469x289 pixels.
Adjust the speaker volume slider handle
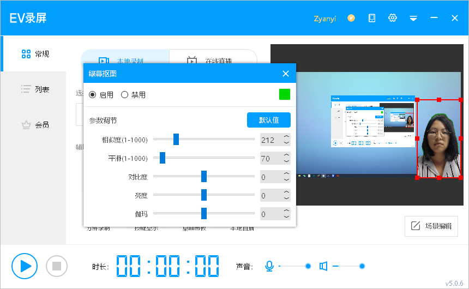(362, 266)
